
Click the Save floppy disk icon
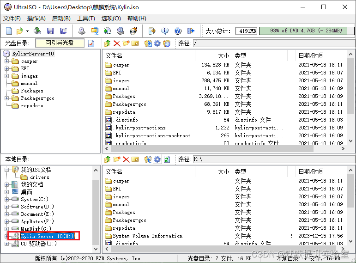click(50, 31)
